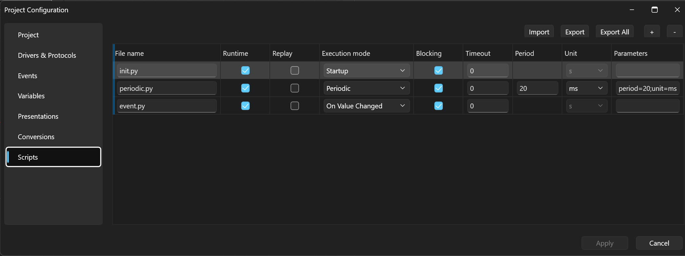
Task: Click the Timeout field for init.py
Action: coord(488,71)
